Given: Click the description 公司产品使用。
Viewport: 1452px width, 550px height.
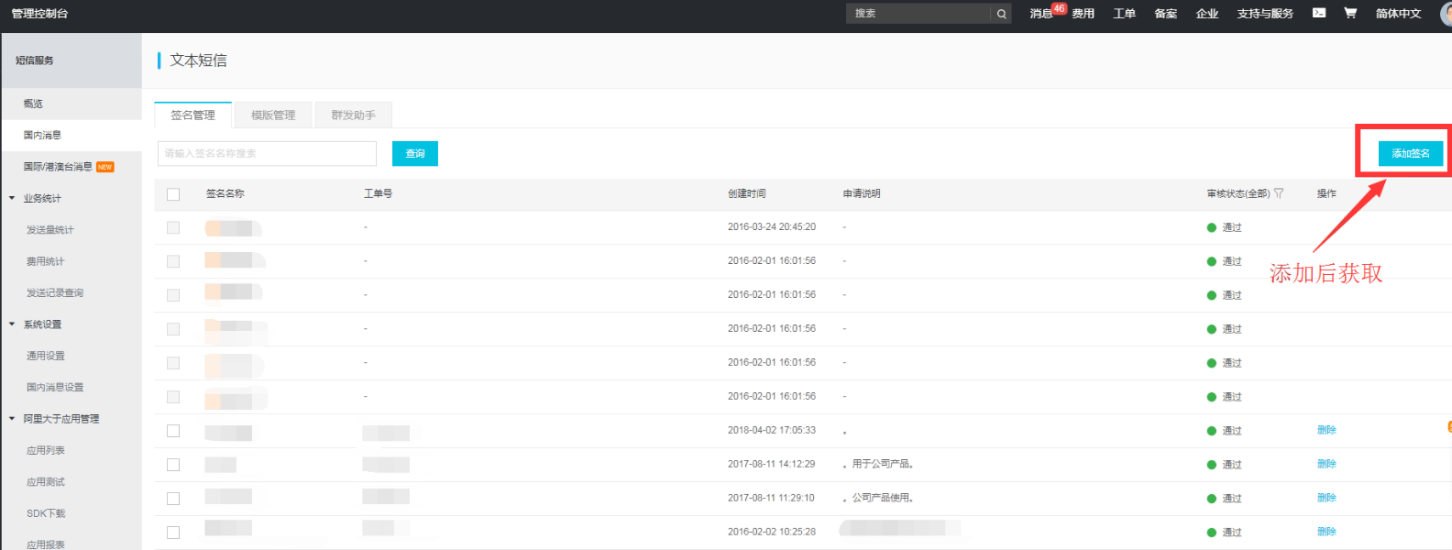Looking at the screenshot, I should (x=883, y=498).
